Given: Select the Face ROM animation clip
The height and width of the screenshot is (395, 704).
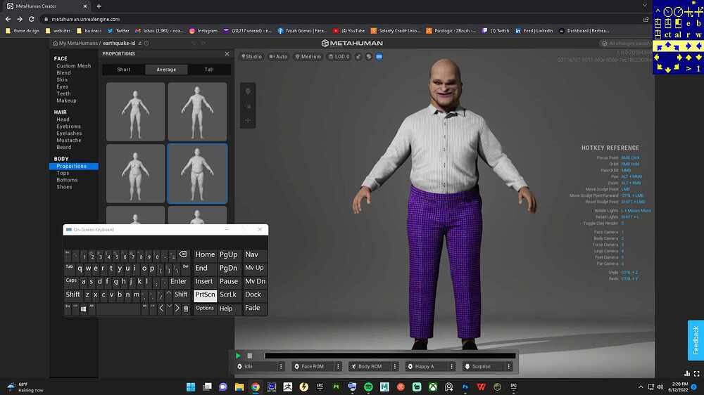Looking at the screenshot, I should click(313, 367).
